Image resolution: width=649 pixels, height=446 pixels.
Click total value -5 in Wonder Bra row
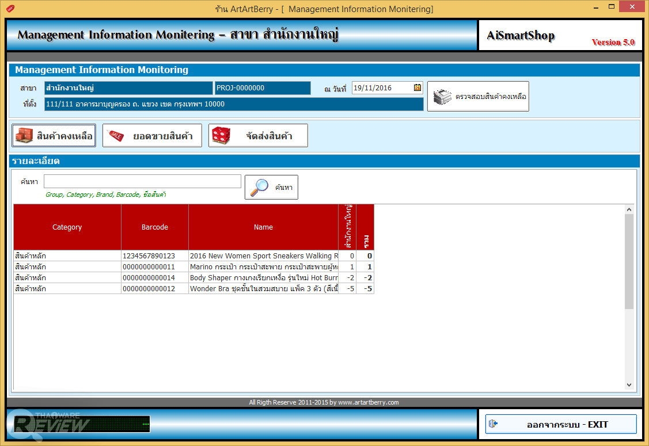coord(365,288)
